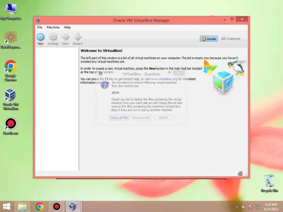Open the Help menu
The height and width of the screenshot is (212, 283).
click(67, 27)
